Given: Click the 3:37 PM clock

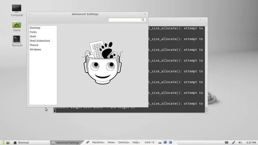Looking at the screenshot, I should [251, 143].
